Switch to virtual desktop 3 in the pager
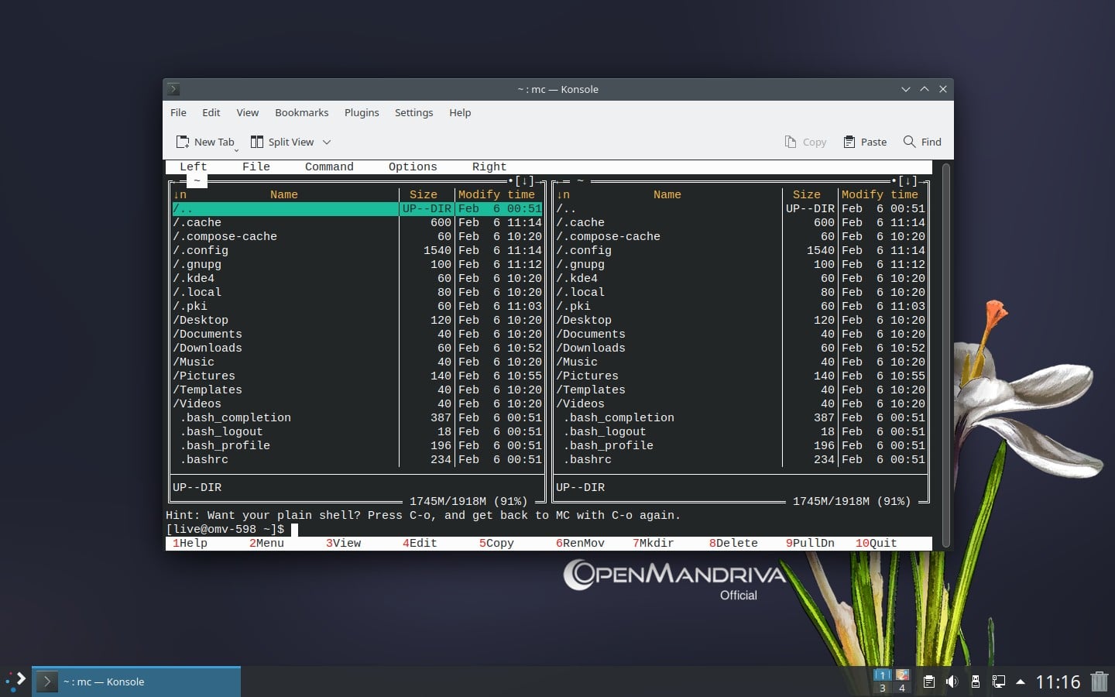The width and height of the screenshot is (1115, 697). (x=883, y=688)
